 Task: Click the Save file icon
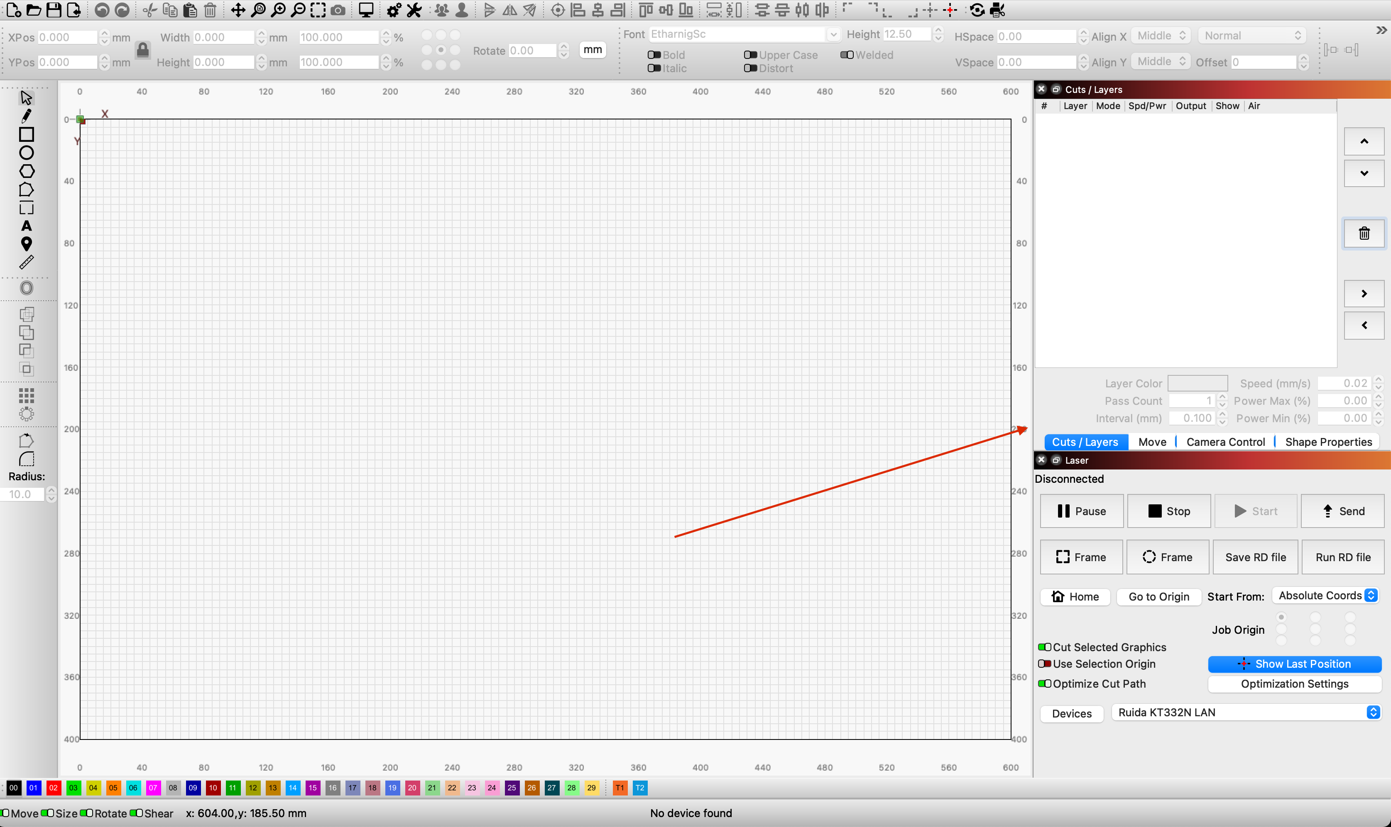pyautogui.click(x=54, y=10)
